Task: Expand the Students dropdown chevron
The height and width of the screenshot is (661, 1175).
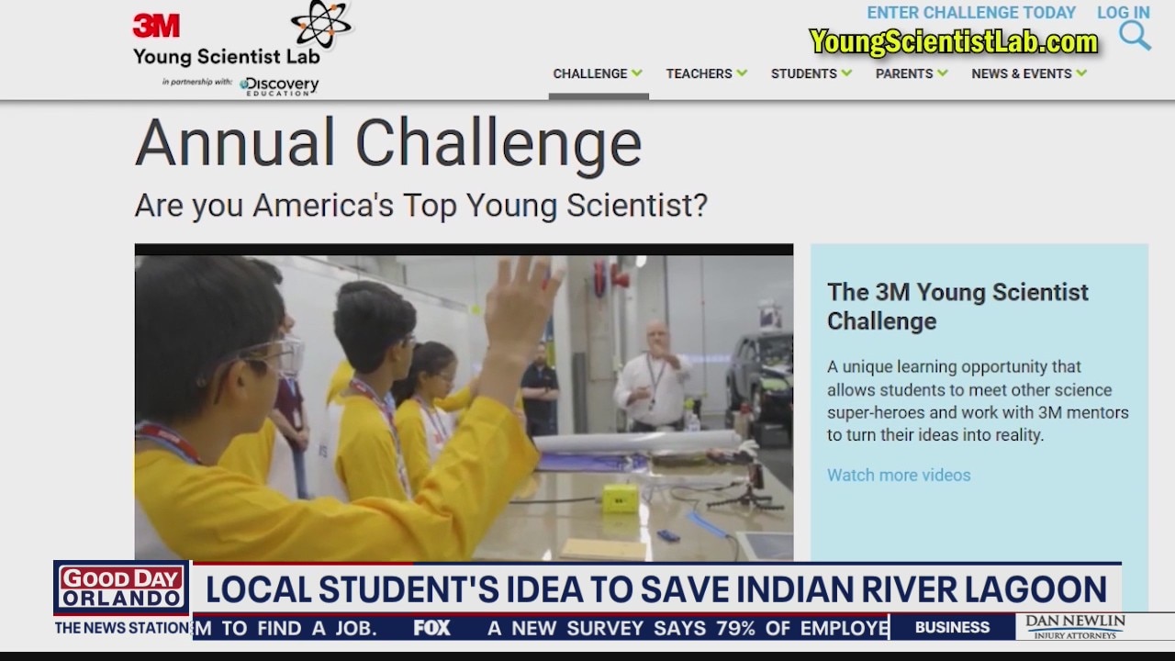Action: tap(846, 73)
